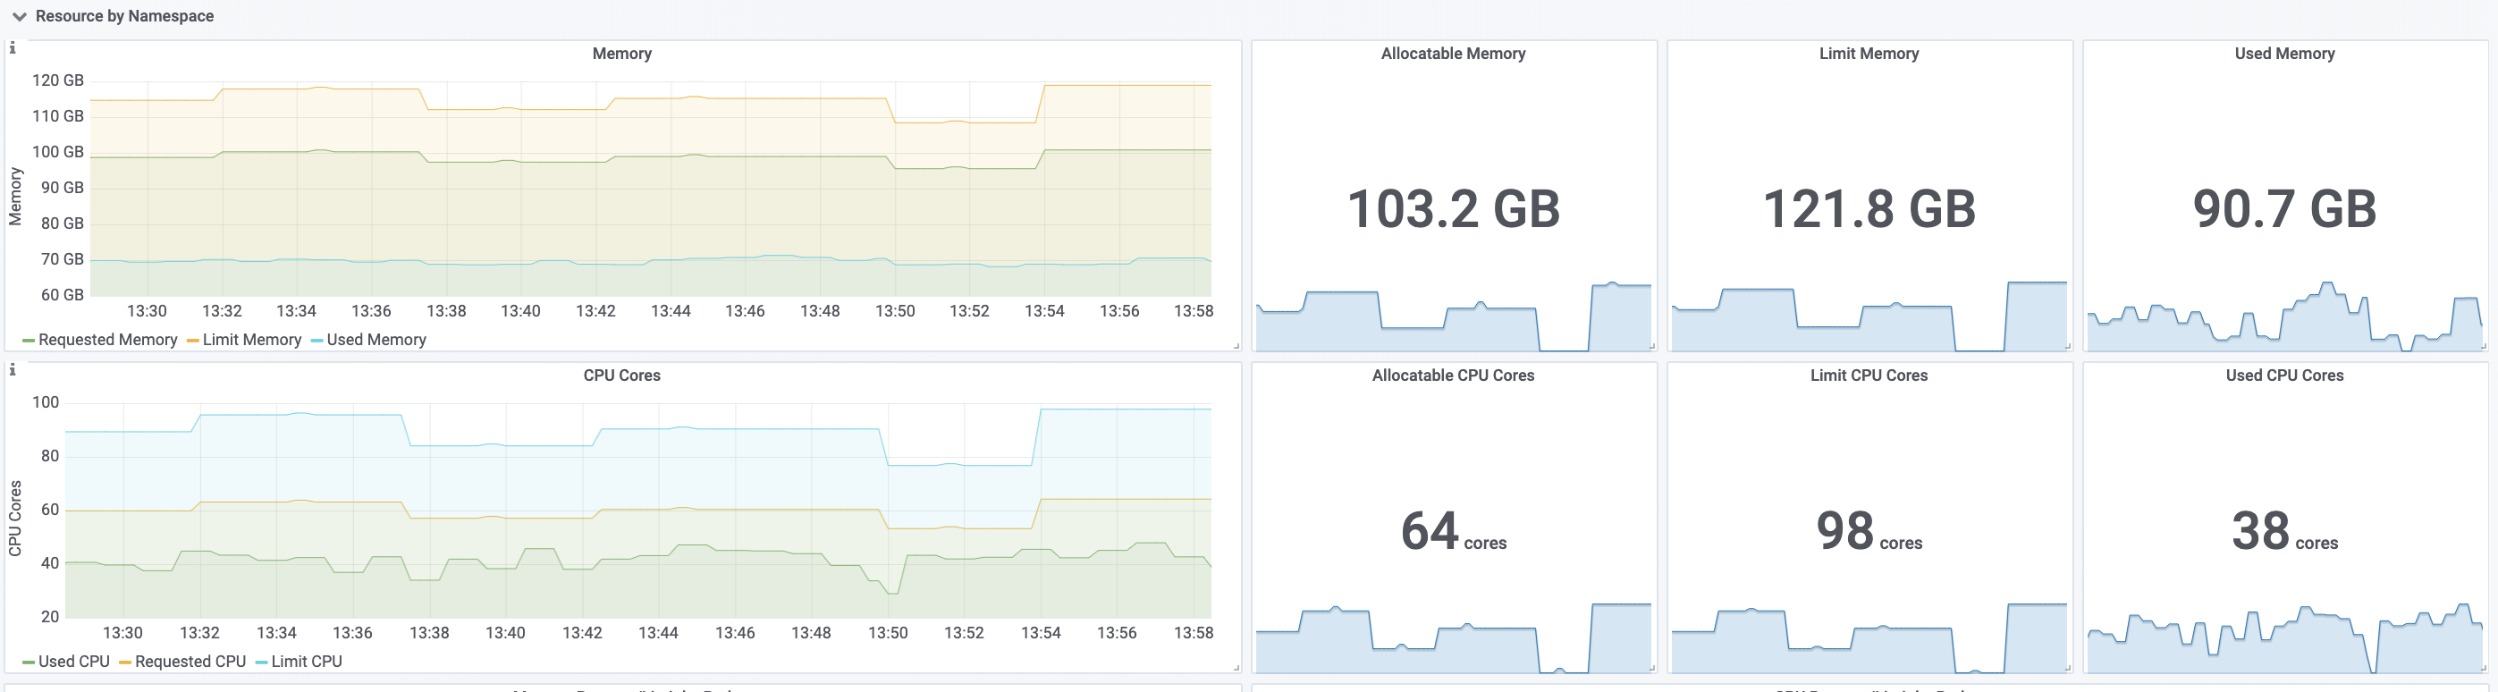Click the CPU Cores panel info icon
2498x692 pixels.
[13, 369]
